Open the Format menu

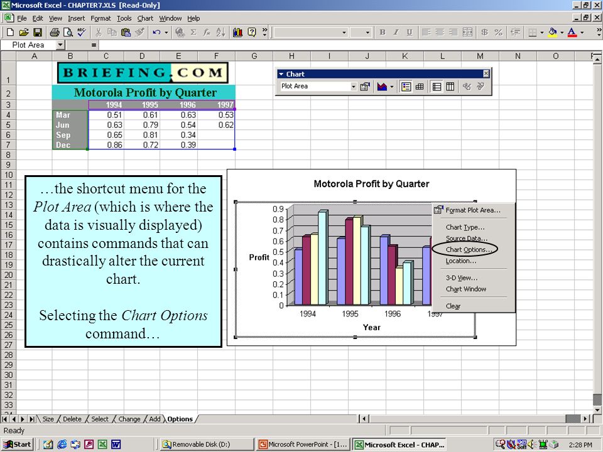[100, 18]
